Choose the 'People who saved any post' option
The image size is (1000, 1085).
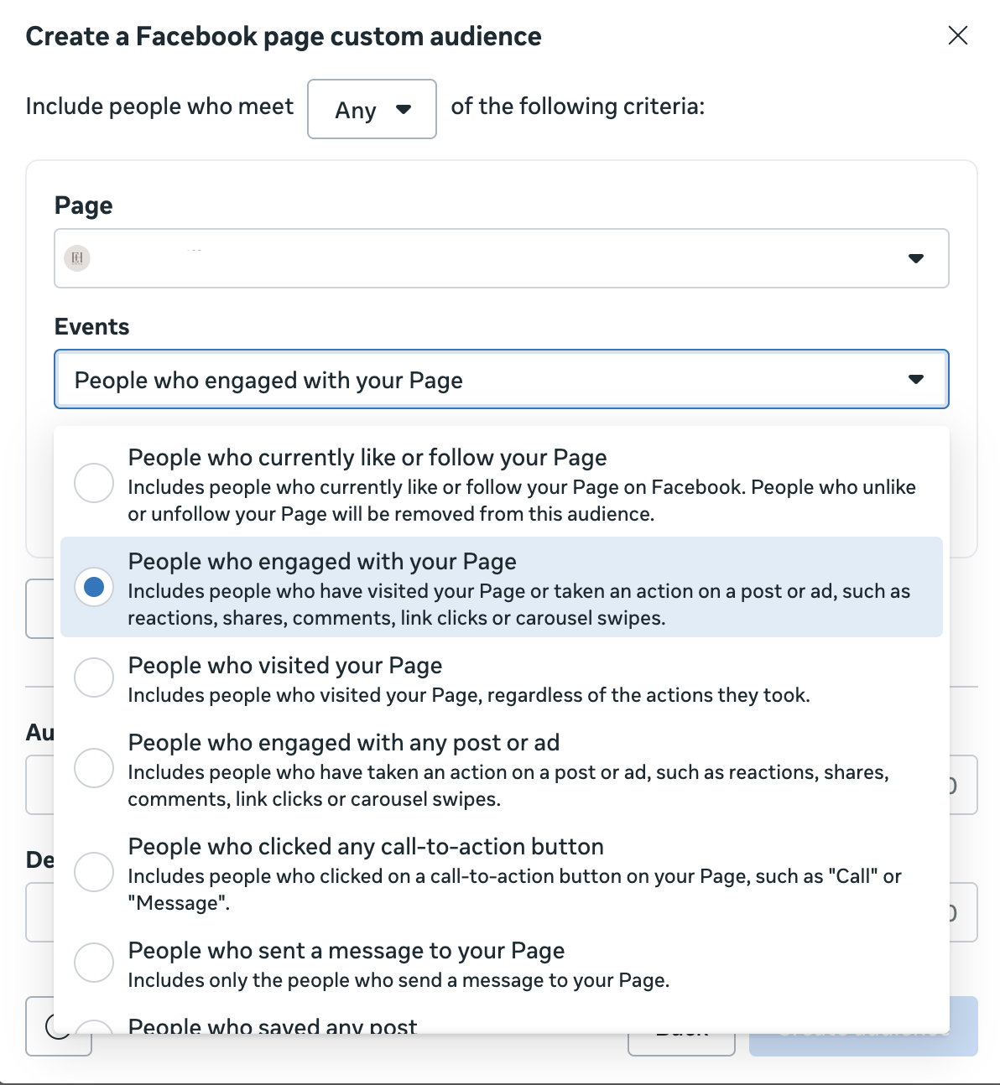point(272,1025)
